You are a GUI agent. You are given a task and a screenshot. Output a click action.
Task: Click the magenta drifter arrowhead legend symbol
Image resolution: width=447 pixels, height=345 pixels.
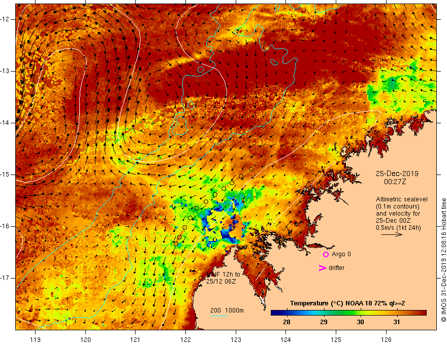click(x=322, y=268)
